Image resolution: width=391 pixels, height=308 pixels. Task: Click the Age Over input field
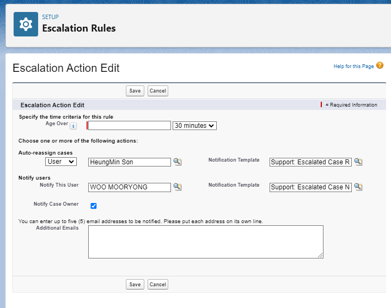pos(130,126)
